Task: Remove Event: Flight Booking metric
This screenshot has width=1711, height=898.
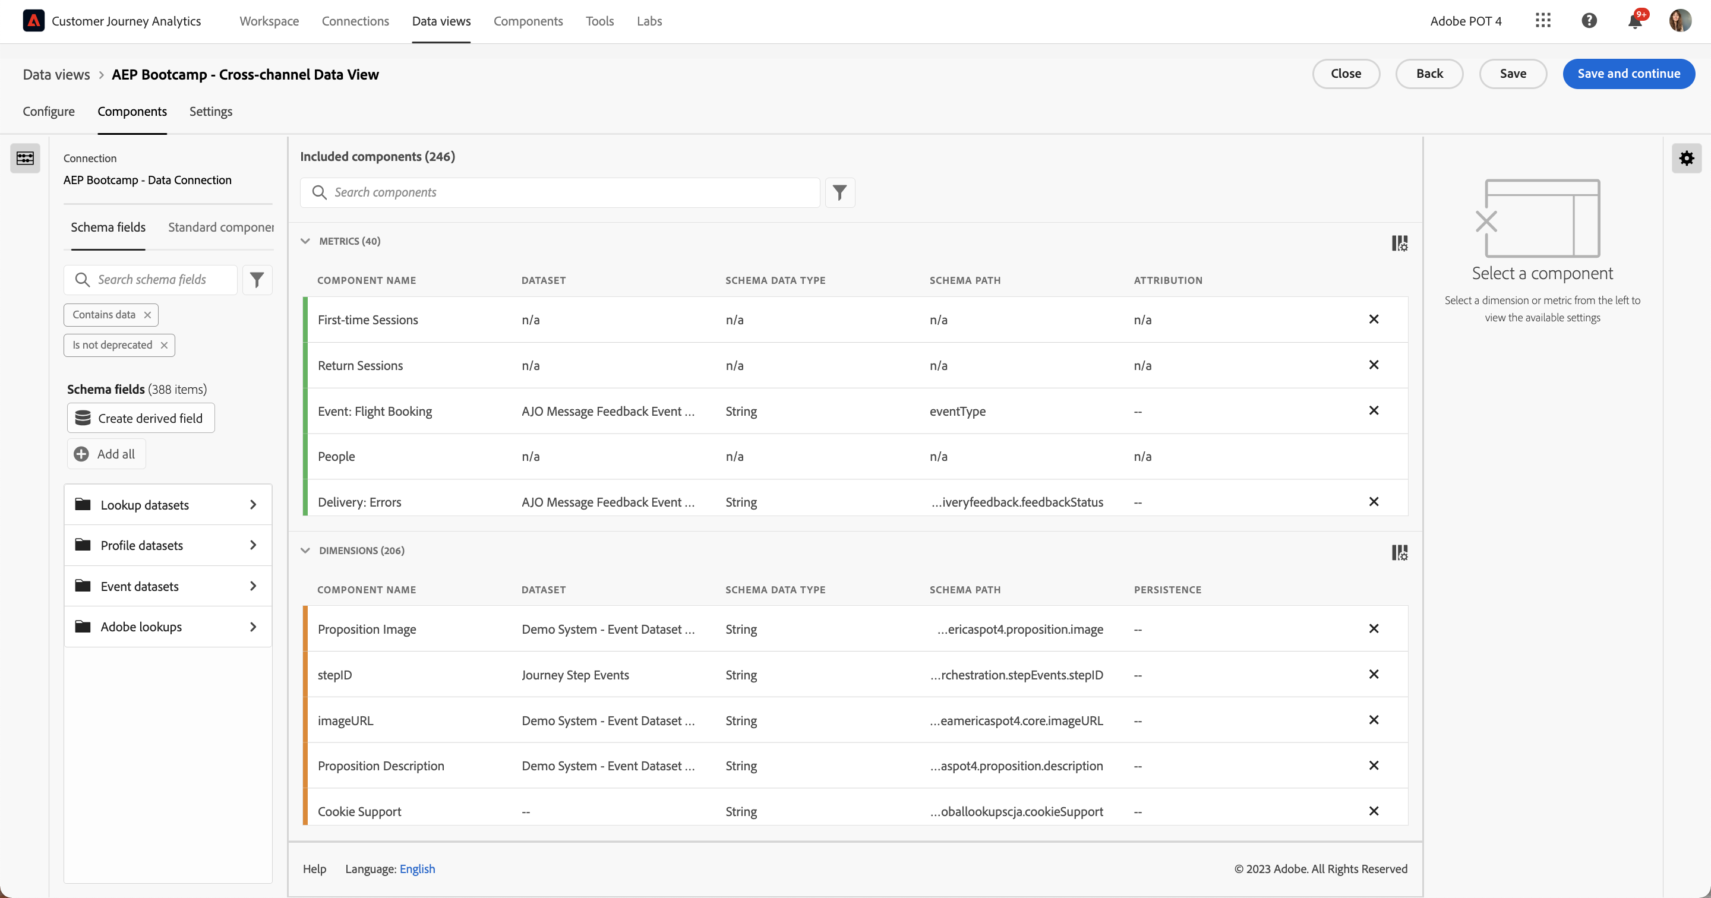Action: click(1374, 410)
